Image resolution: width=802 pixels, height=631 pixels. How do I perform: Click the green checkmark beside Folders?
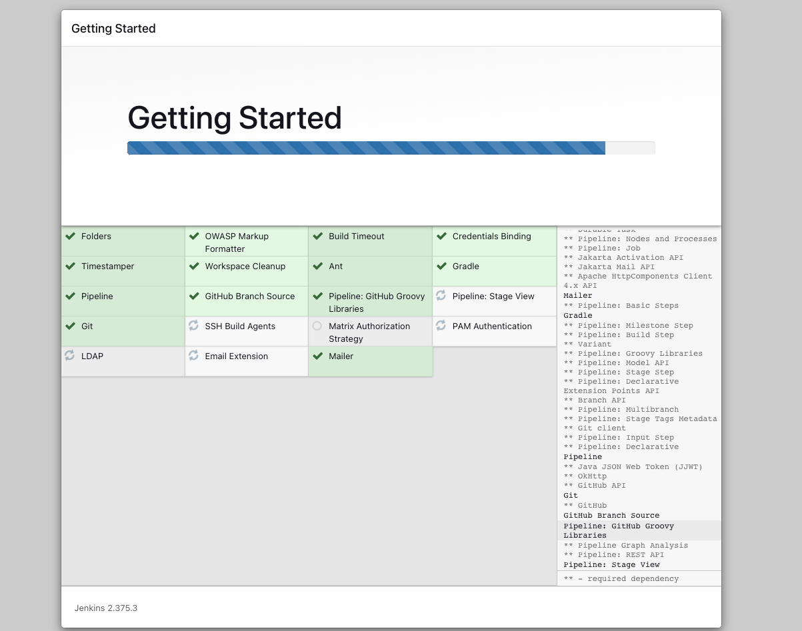tap(70, 236)
